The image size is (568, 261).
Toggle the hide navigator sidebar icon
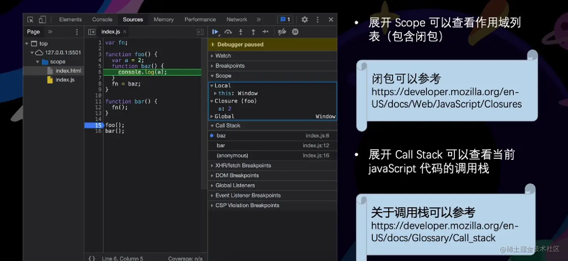coord(92,32)
